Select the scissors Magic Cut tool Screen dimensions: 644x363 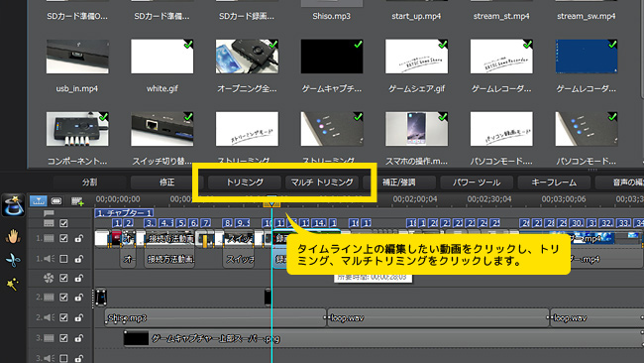(x=13, y=260)
